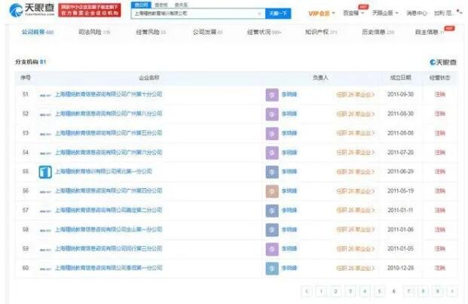Go to the previous page with the left arrow
Image resolution: width=468 pixels, height=304 pixels.
(x=307, y=291)
